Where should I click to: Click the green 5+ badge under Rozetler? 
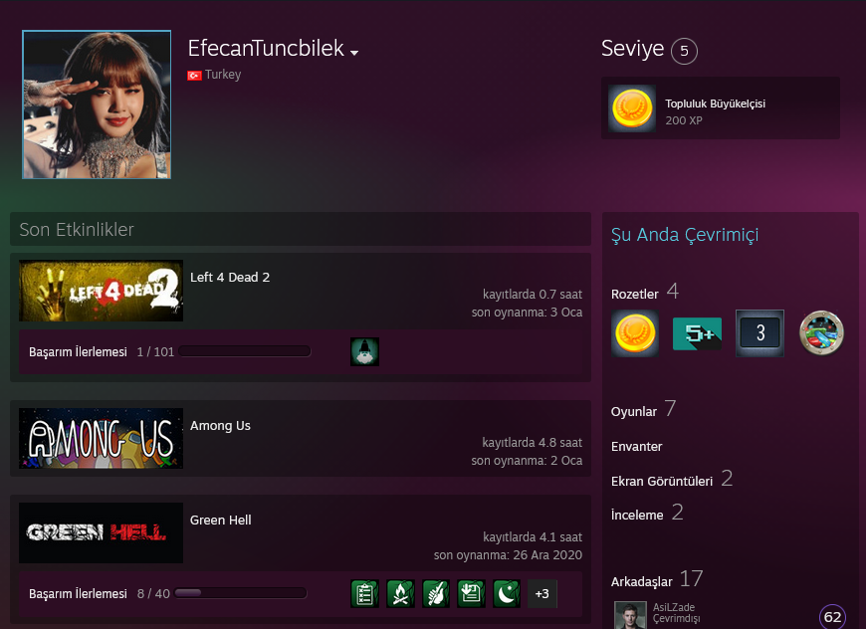(x=697, y=333)
